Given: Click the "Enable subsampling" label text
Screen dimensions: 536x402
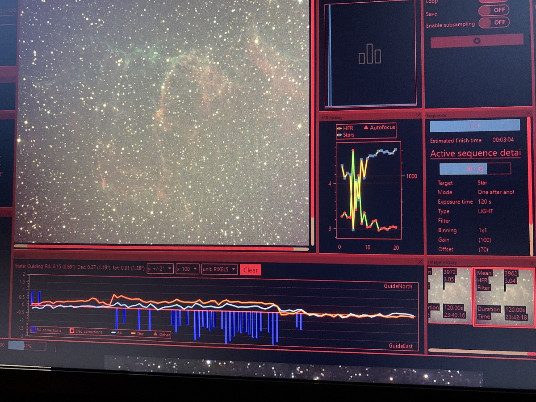Looking at the screenshot, I should point(450,25).
